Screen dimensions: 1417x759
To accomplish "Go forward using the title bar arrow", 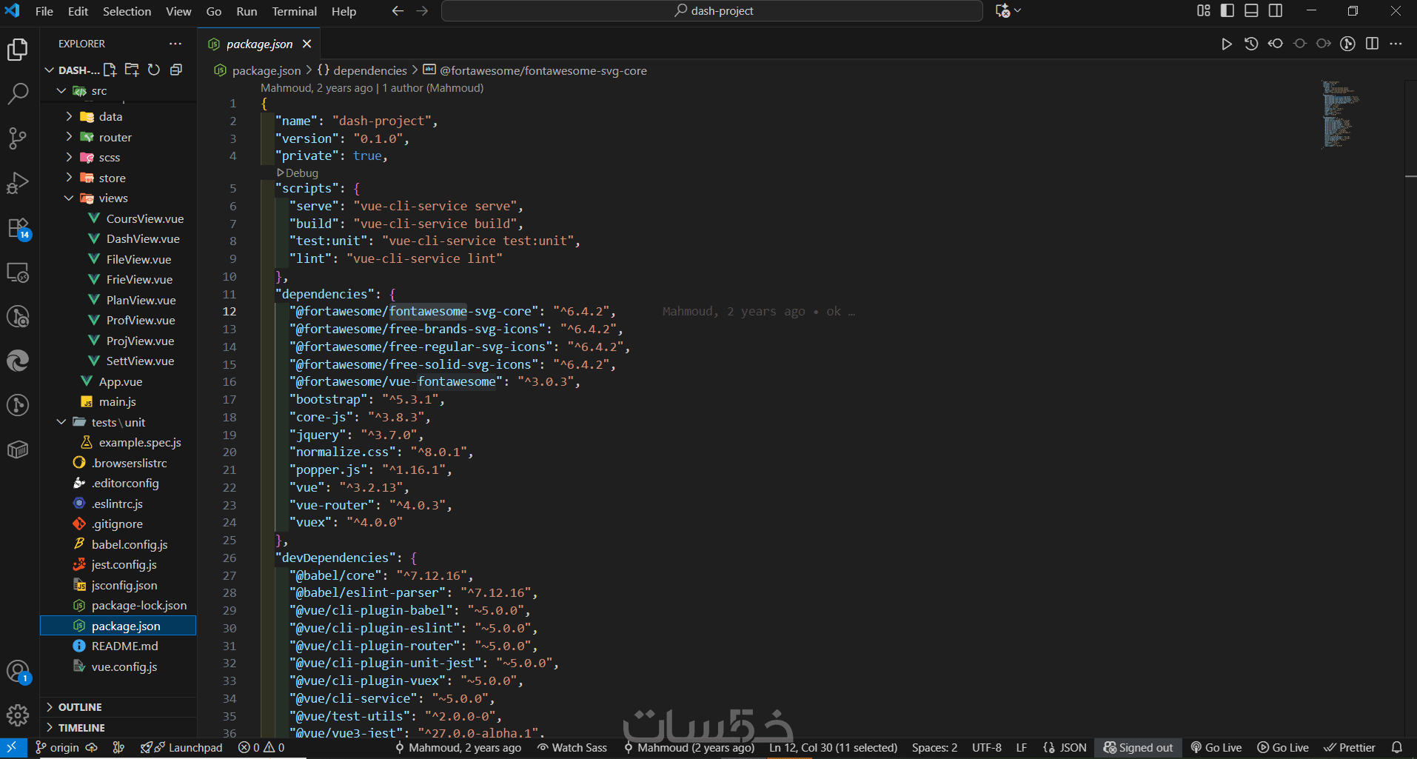I will [423, 11].
